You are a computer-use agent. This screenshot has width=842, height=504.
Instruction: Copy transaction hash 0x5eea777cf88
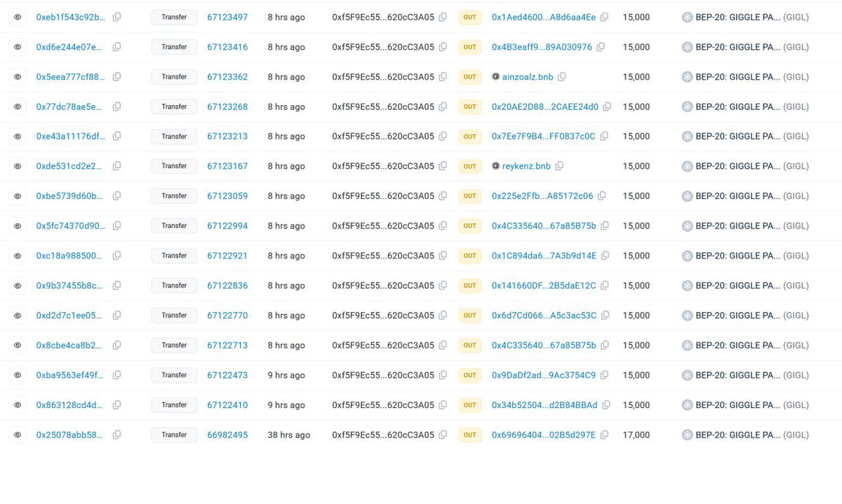pyautogui.click(x=116, y=76)
